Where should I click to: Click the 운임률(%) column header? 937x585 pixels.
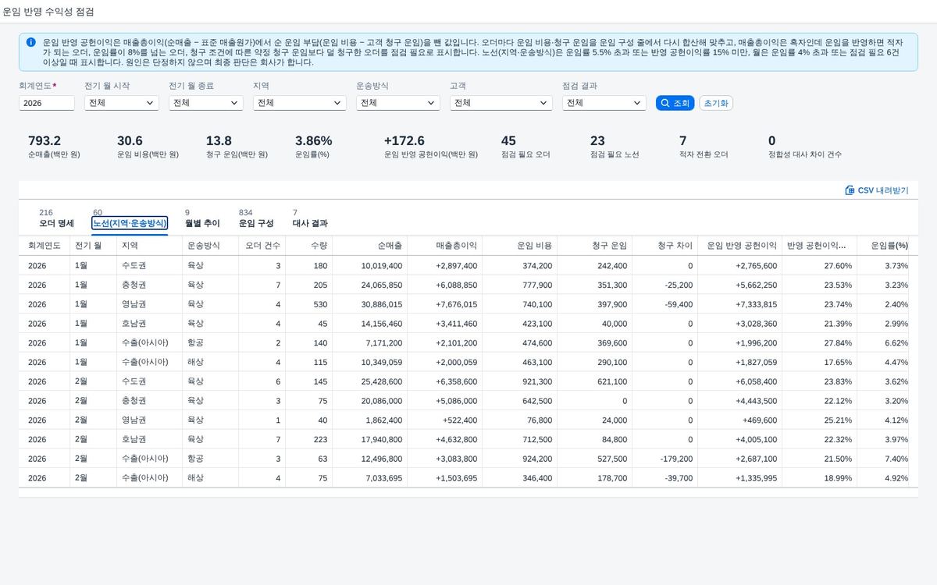[885, 246]
